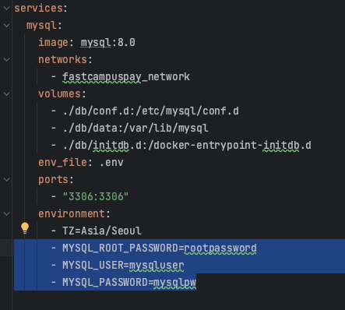
Task: Collapse the environment section fold chevron
Action: 6,214
